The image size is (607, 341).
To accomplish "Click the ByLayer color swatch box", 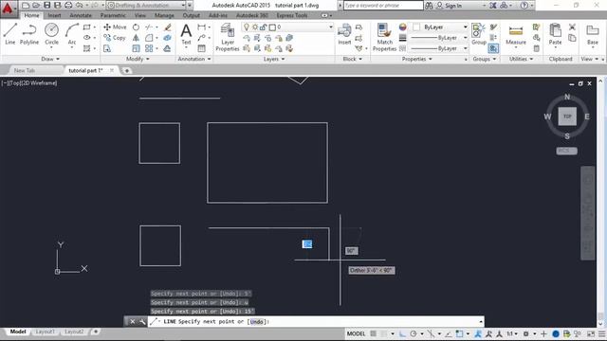I will 416,27.
